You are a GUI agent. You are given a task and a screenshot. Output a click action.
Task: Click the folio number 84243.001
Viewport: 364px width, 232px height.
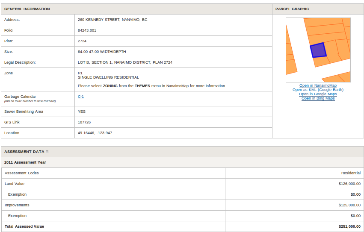point(87,30)
